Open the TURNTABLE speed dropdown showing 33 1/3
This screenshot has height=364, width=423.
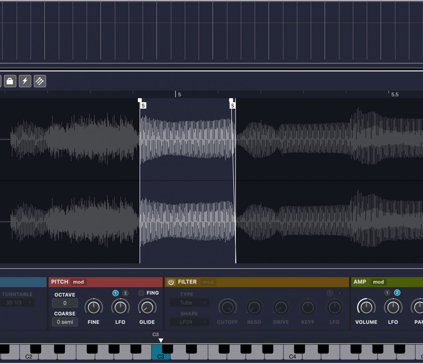click(x=17, y=302)
